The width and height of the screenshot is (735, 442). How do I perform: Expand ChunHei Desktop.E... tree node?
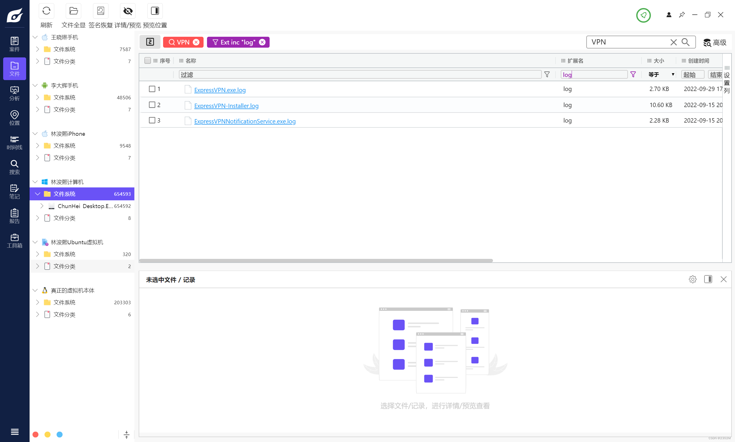pos(42,206)
